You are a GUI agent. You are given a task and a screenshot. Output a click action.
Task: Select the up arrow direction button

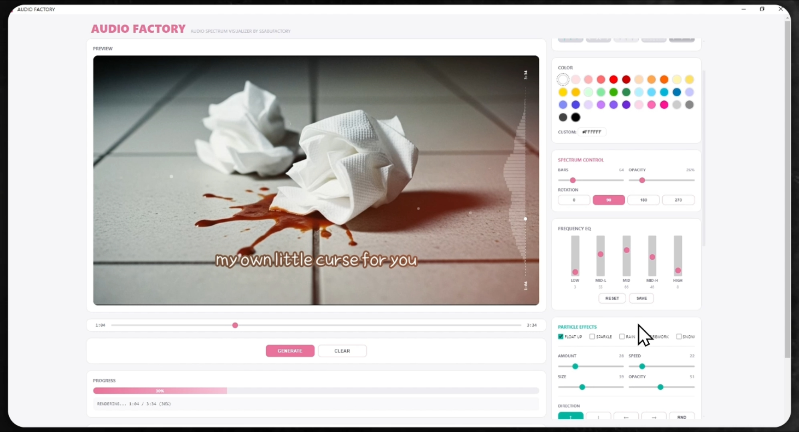point(571,416)
